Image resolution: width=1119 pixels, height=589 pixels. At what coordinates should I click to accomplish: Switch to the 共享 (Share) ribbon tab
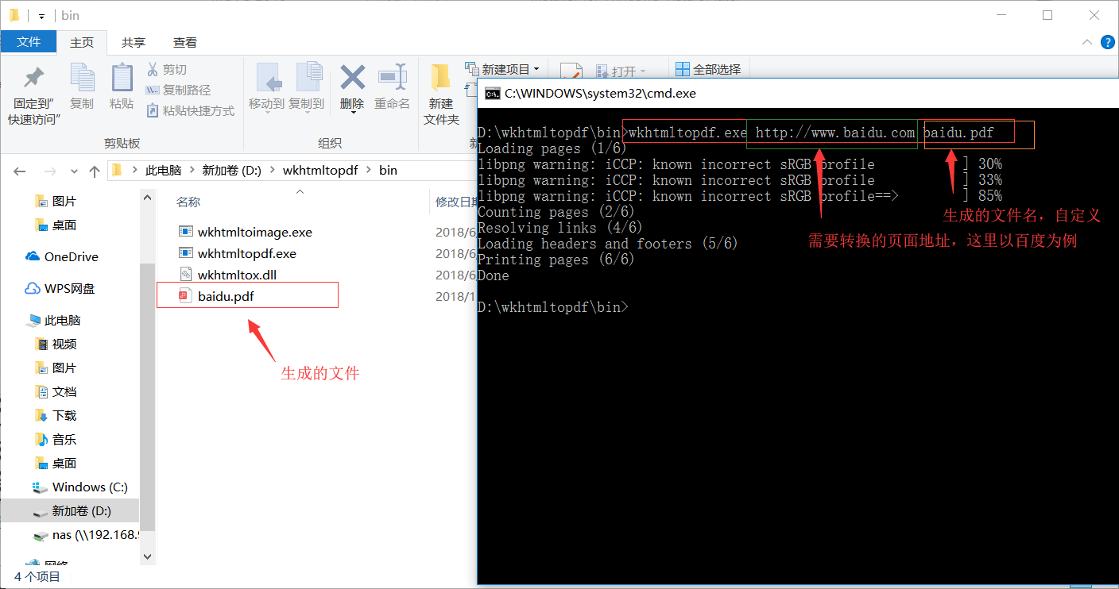point(134,42)
